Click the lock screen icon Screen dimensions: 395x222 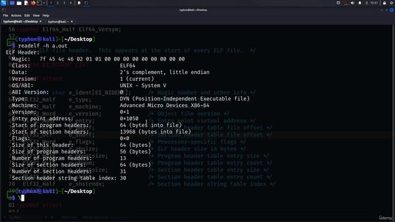pos(385,3)
